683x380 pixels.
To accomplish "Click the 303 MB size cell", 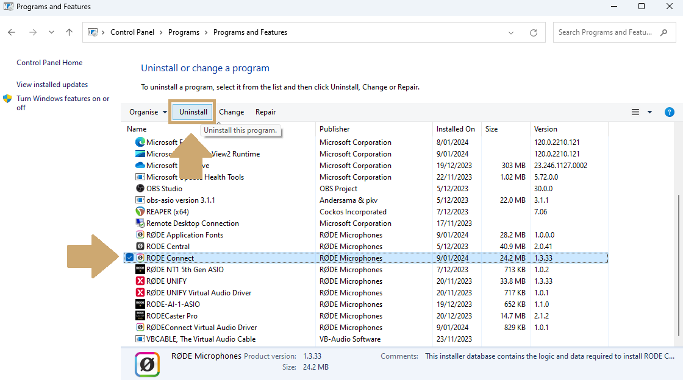I will tap(513, 165).
